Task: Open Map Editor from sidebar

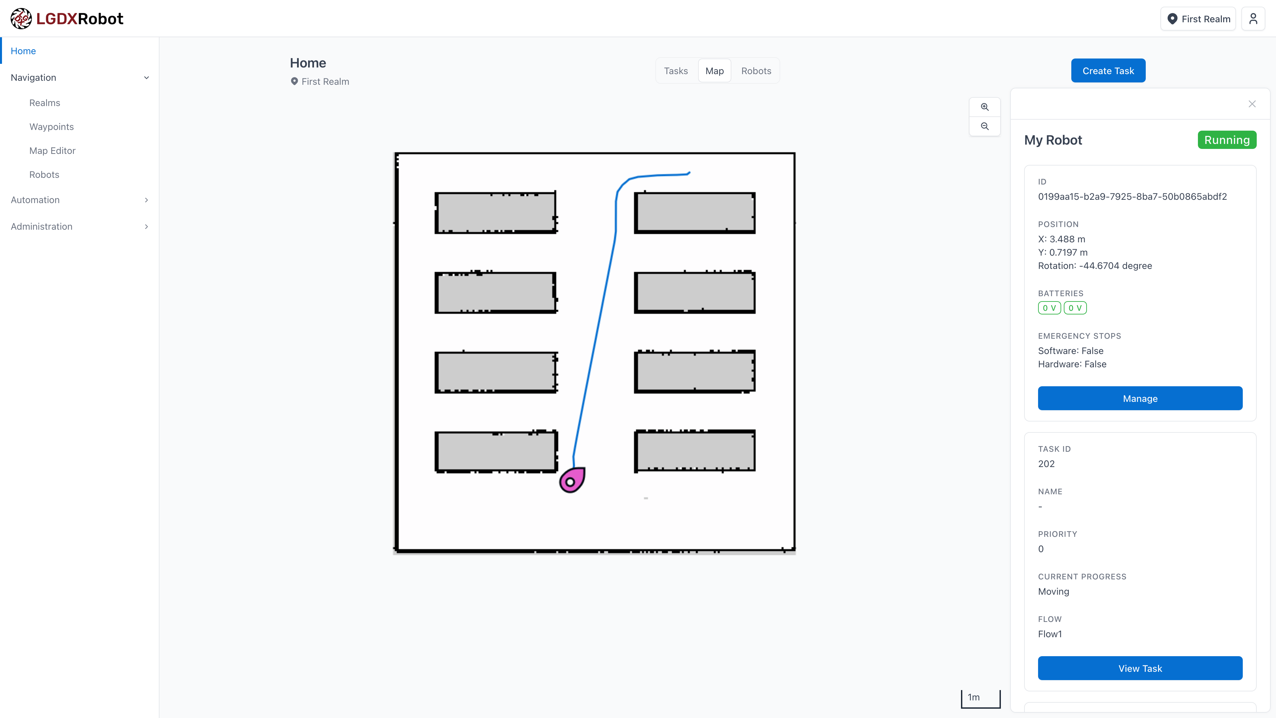Action: coord(53,151)
